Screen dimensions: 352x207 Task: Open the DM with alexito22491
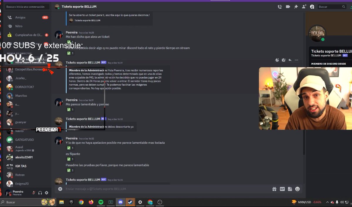(x=27, y=157)
